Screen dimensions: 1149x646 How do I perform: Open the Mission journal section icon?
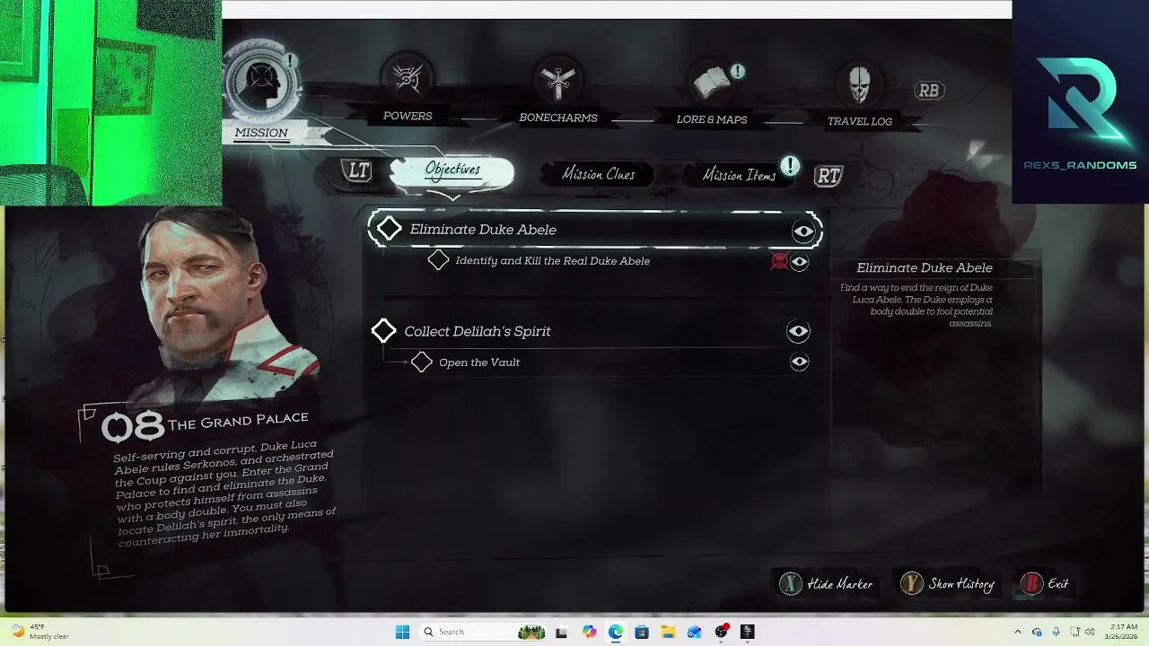(x=261, y=81)
